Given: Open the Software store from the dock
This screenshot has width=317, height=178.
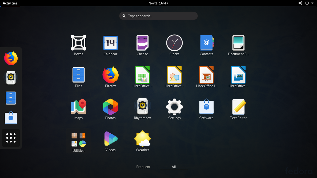Looking at the screenshot, I should pyautogui.click(x=11, y=118).
